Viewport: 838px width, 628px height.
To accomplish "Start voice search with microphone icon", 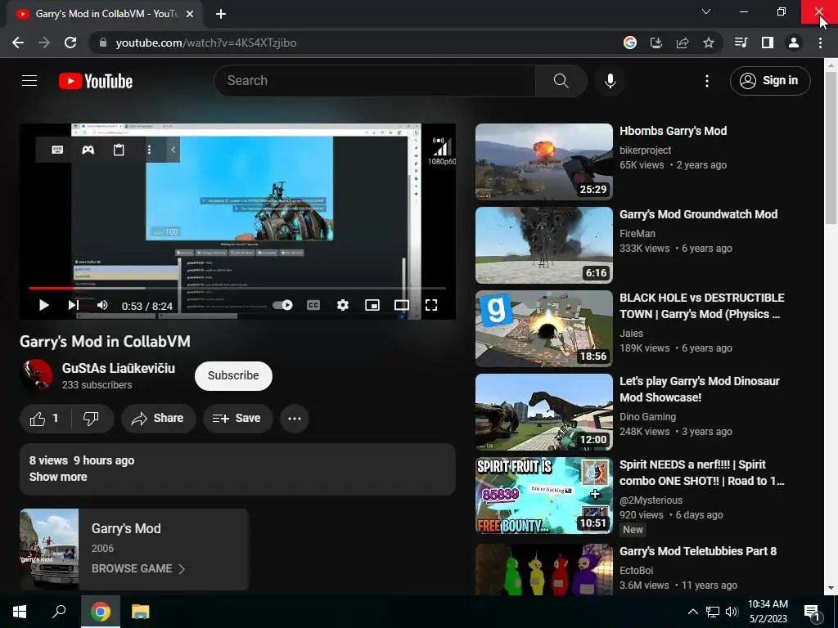I will 610,81.
